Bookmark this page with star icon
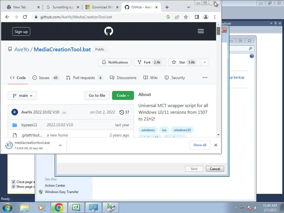 (x=186, y=17)
